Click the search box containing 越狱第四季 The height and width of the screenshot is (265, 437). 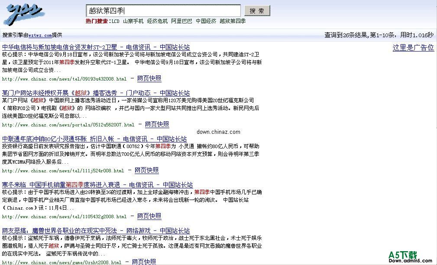(163, 10)
